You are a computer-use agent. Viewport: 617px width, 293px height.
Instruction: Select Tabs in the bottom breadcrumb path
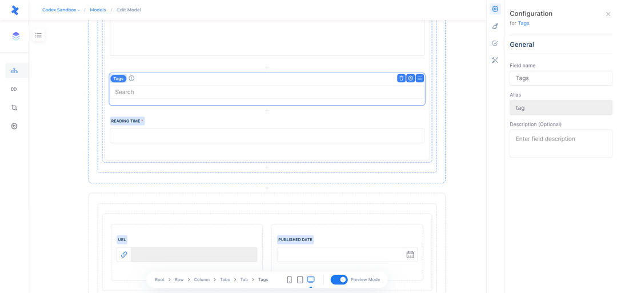click(x=225, y=280)
